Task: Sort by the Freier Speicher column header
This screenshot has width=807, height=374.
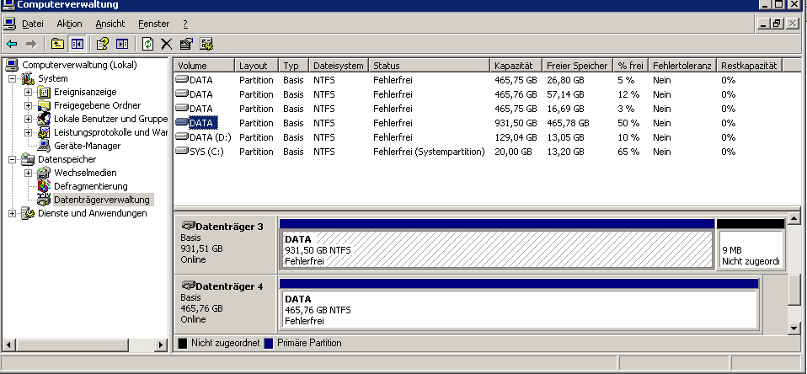Action: pos(578,66)
